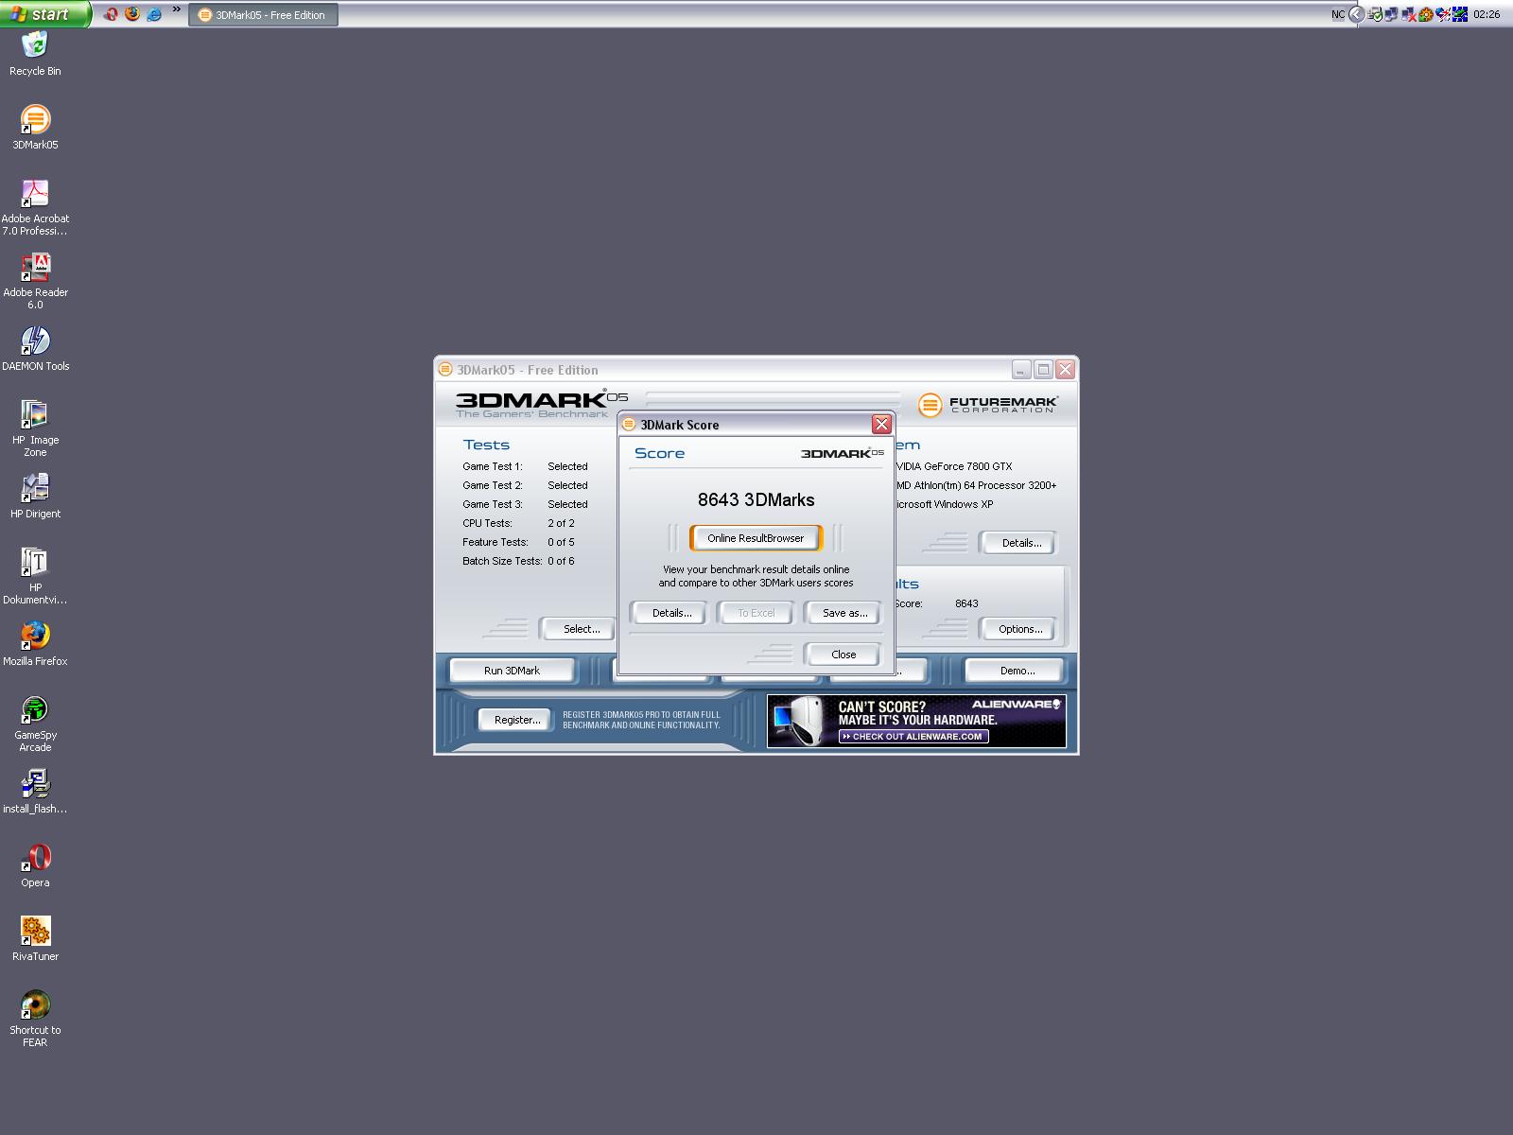The height and width of the screenshot is (1135, 1513).
Task: Open the Windows Start menu
Action: [45, 14]
